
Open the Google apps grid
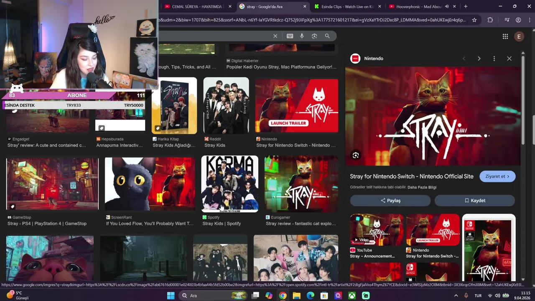(505, 36)
